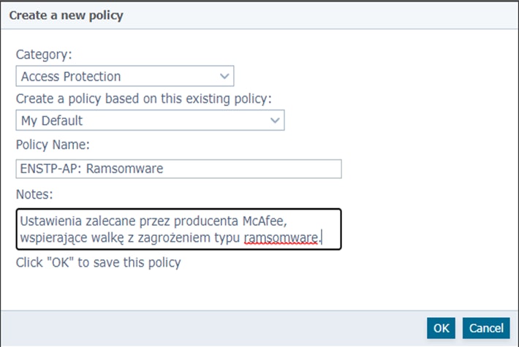Screen dimensions: 519x347
Task: Click the underlined misspelled word "ramsomware"
Action: [281, 238]
